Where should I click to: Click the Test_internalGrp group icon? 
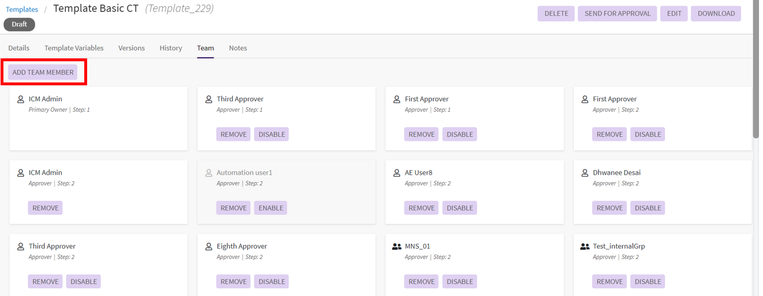[x=585, y=246]
